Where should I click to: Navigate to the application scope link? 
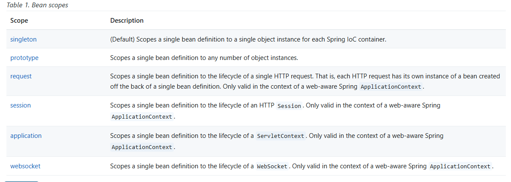click(x=26, y=136)
